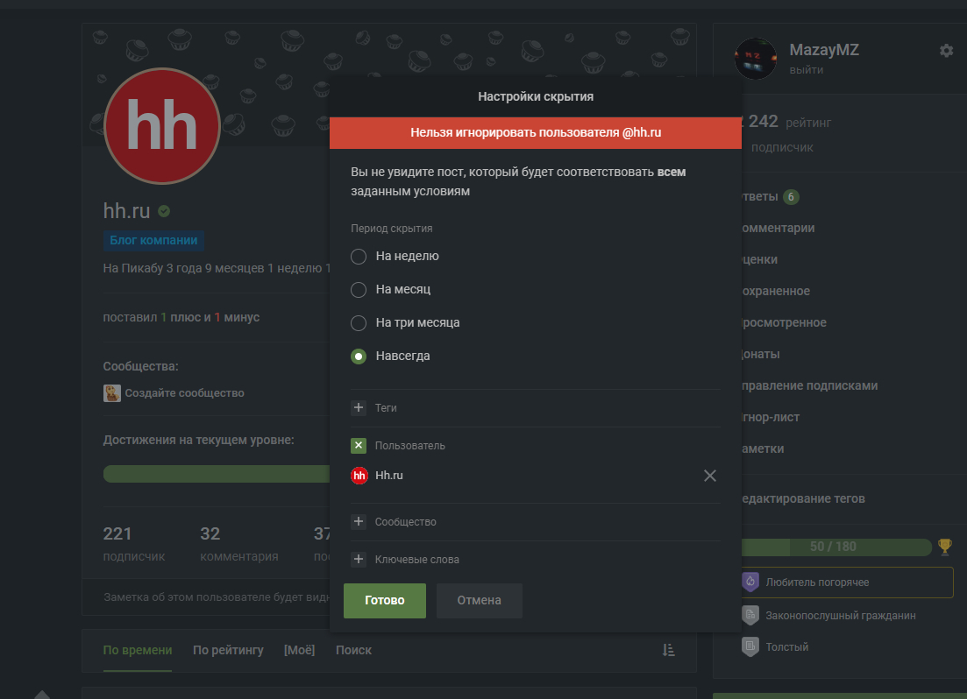Open settings gear next to MazayMZ
The image size is (967, 699).
tap(946, 51)
